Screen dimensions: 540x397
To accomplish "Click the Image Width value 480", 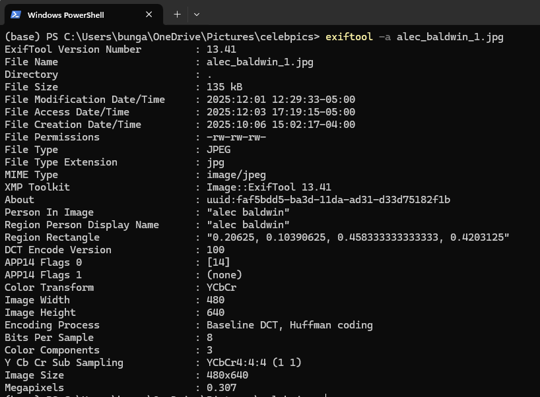I will click(215, 299).
